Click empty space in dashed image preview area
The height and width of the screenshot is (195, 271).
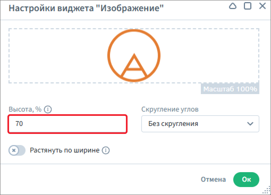tap(53, 56)
